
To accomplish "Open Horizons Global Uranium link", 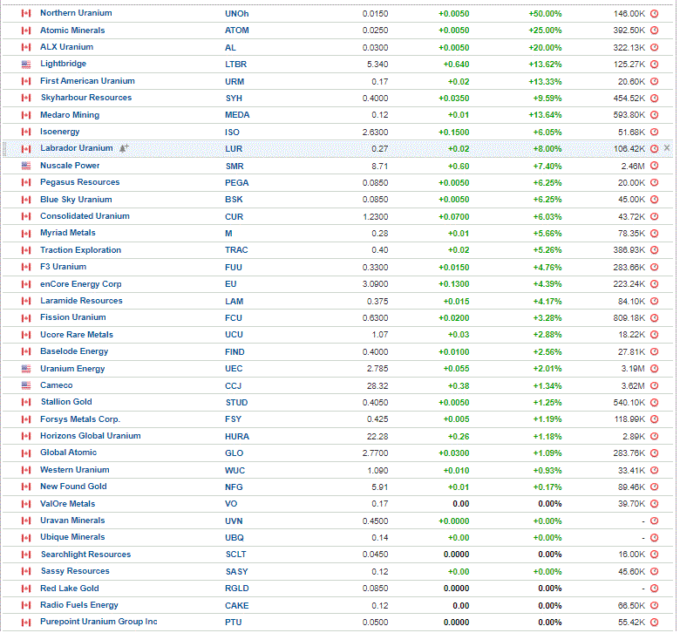I will coord(91,436).
